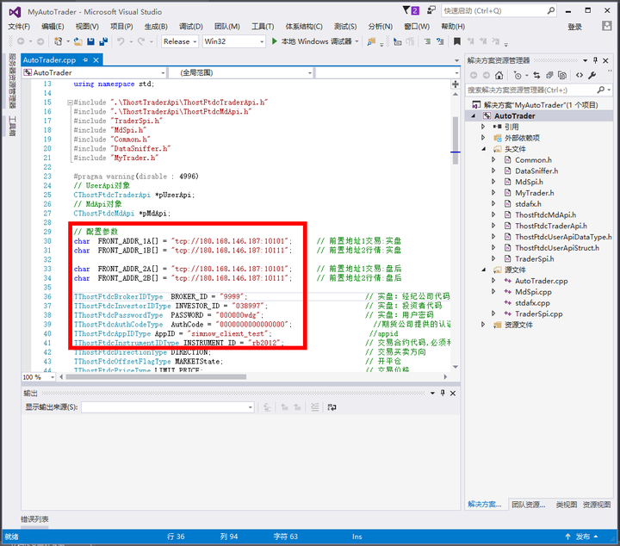Open the Release configuration dropdown
Image resolution: width=620 pixels, height=546 pixels.
point(179,41)
